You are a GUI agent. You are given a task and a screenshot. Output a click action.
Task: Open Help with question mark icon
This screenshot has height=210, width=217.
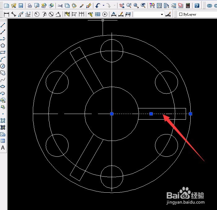pos(197,6)
